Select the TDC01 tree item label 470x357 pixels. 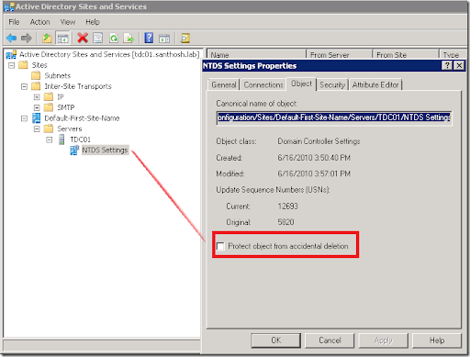[80, 139]
